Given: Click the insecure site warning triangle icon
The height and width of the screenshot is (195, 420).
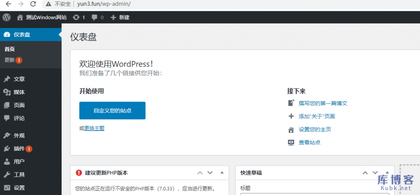Looking at the screenshot, I should pyautogui.click(x=48, y=4).
